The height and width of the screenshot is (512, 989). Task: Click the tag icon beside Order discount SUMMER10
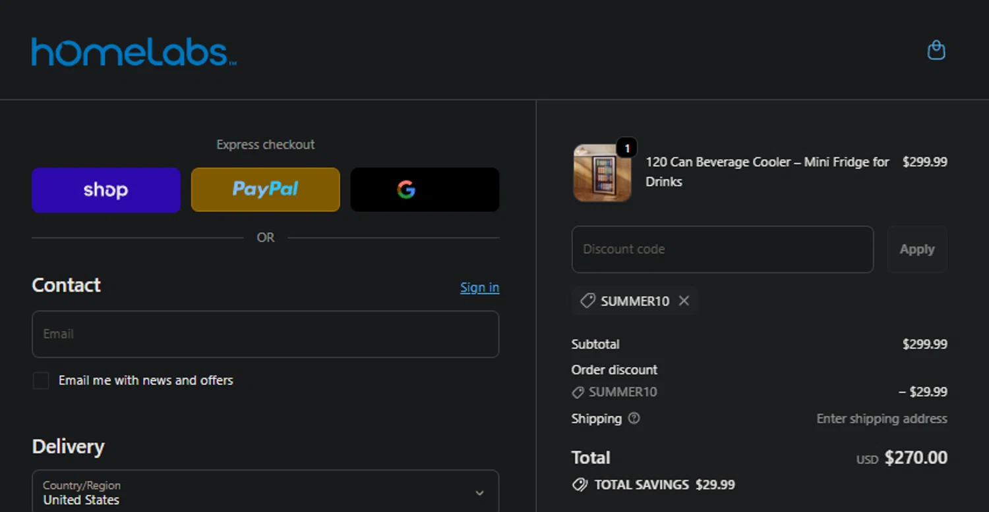(578, 392)
